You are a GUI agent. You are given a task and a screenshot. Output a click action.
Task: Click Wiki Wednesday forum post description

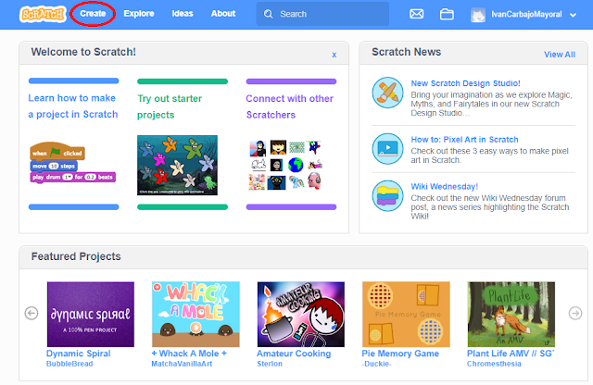point(490,207)
